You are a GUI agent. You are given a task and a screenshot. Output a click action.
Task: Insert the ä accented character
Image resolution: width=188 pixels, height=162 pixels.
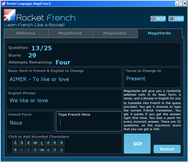click(29, 142)
